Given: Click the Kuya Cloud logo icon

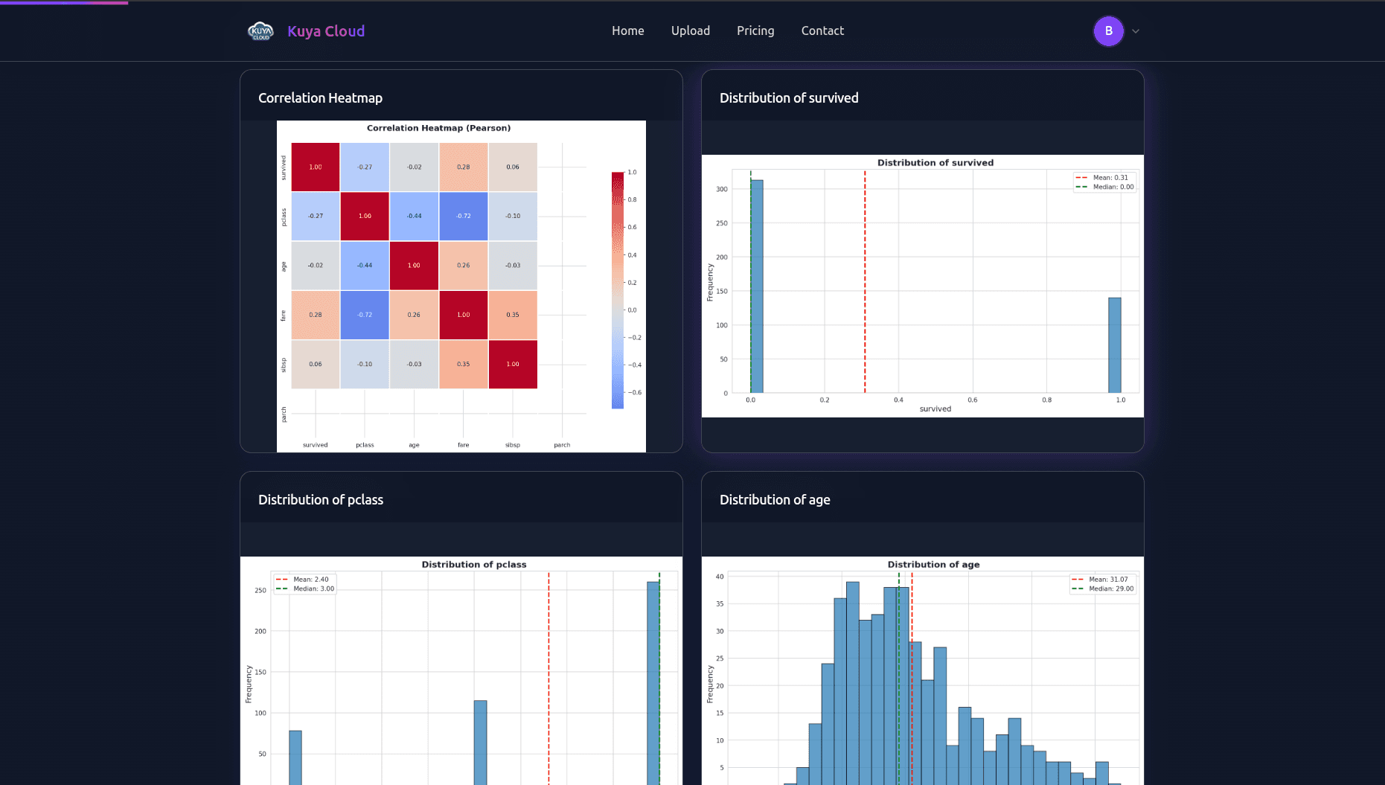Looking at the screenshot, I should [x=260, y=31].
